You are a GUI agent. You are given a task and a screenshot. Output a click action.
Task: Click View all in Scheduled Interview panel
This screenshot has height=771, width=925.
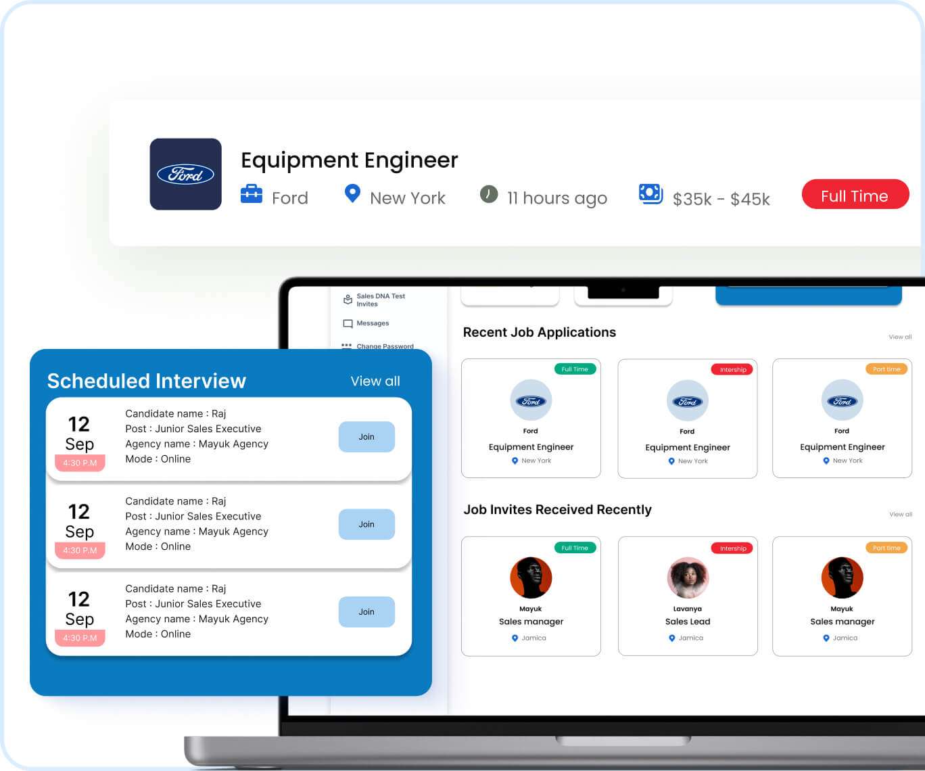tap(375, 381)
